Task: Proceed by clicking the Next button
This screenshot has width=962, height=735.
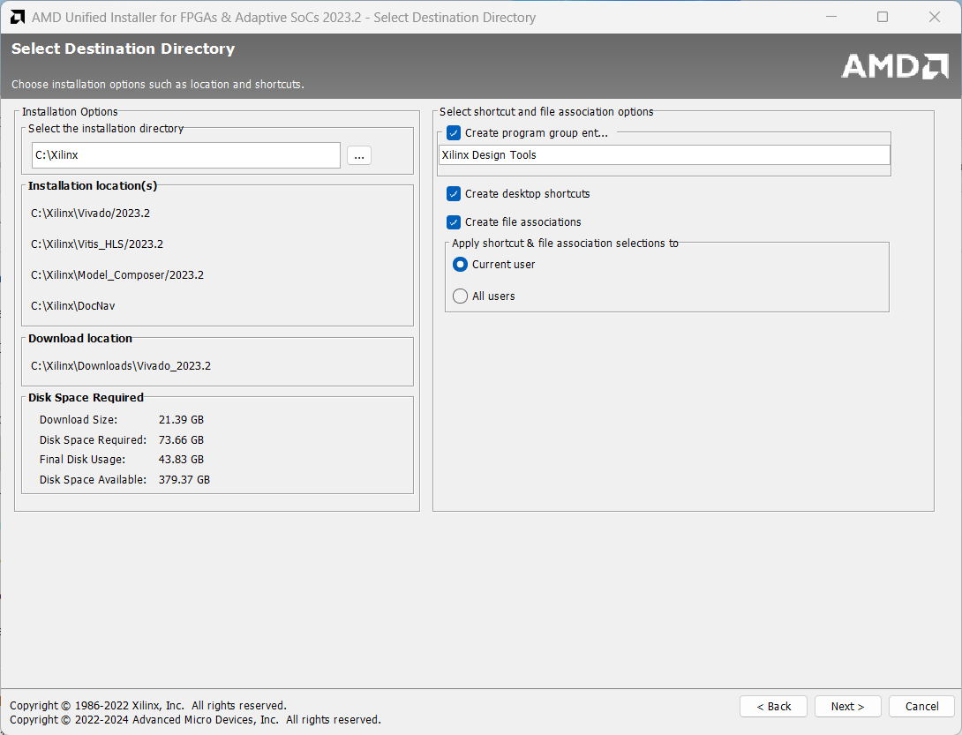Action: (847, 706)
